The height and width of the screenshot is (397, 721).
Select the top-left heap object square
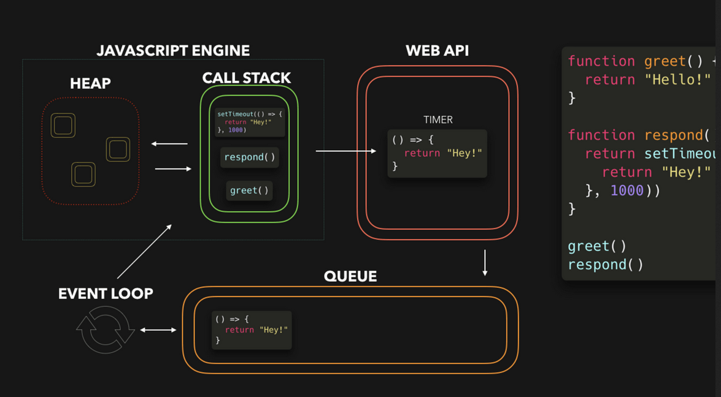pos(63,125)
